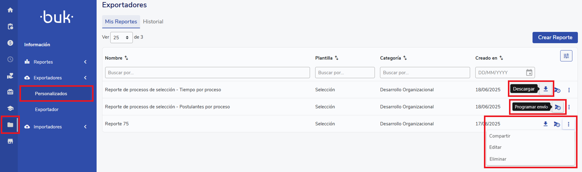Open the clipboard icon in sidebar rail
Image resolution: width=582 pixels, height=172 pixels.
[x=10, y=27]
